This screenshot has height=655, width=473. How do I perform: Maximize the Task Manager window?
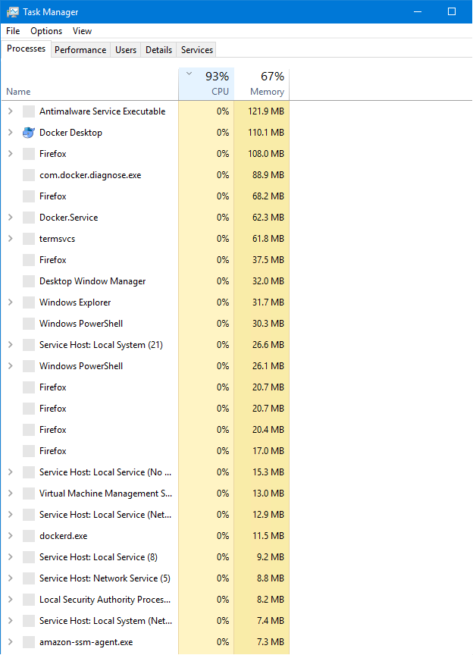click(x=452, y=11)
